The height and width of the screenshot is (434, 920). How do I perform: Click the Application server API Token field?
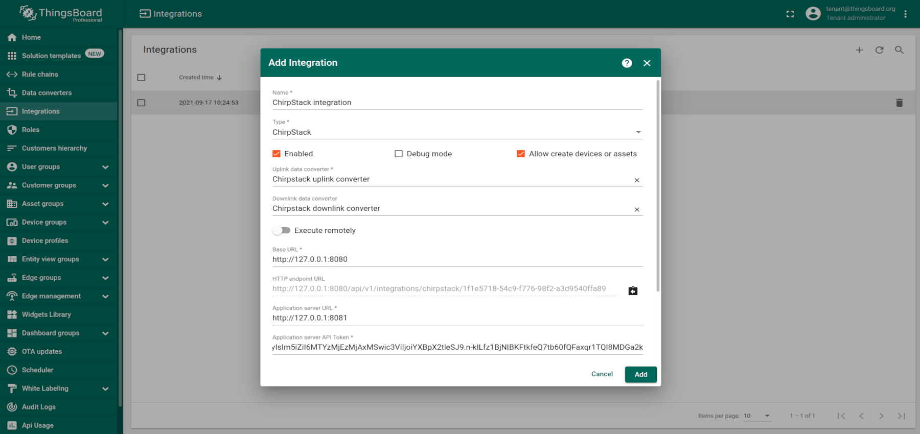point(457,347)
